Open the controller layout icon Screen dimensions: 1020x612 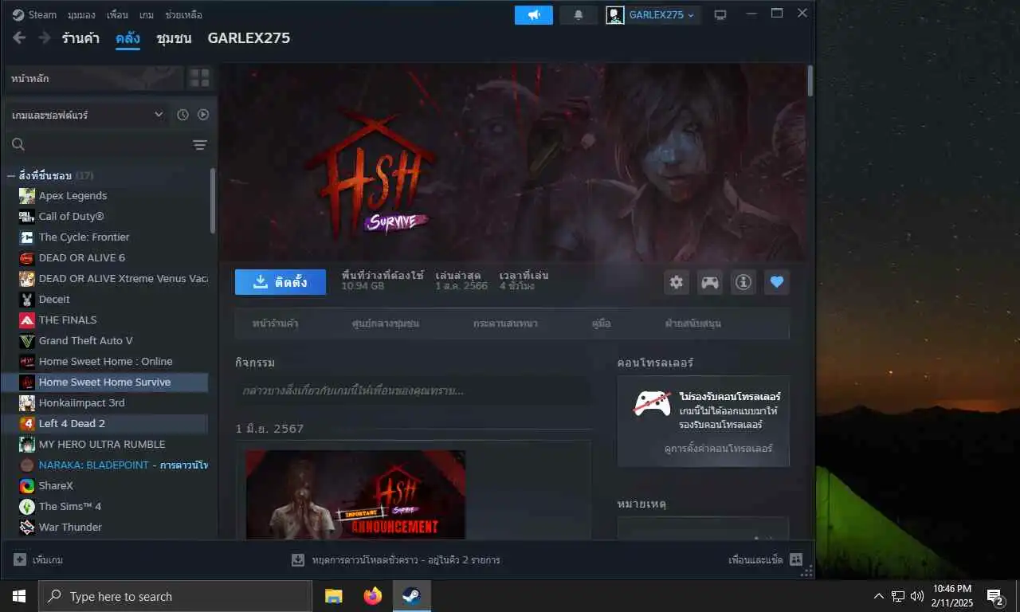pyautogui.click(x=710, y=282)
